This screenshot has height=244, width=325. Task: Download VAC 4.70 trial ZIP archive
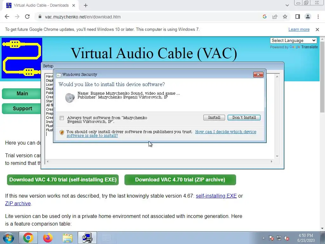(x=180, y=180)
